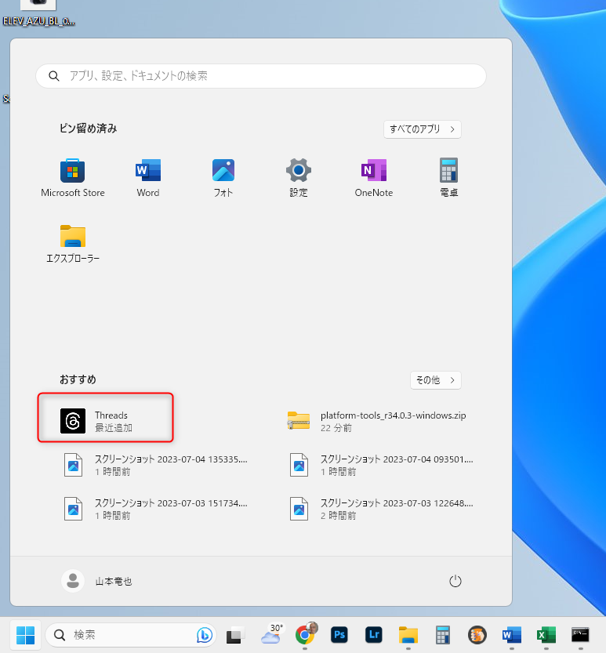Screen dimensions: 606x653
Task: Open File Explorer from taskbar
Action: point(408,635)
